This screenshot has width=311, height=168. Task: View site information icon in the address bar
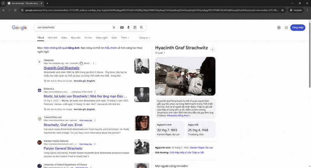point(22,10)
